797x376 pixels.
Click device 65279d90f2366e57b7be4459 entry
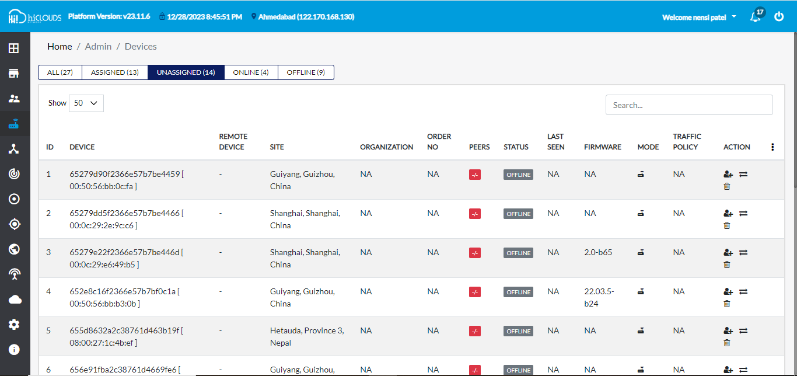point(127,180)
